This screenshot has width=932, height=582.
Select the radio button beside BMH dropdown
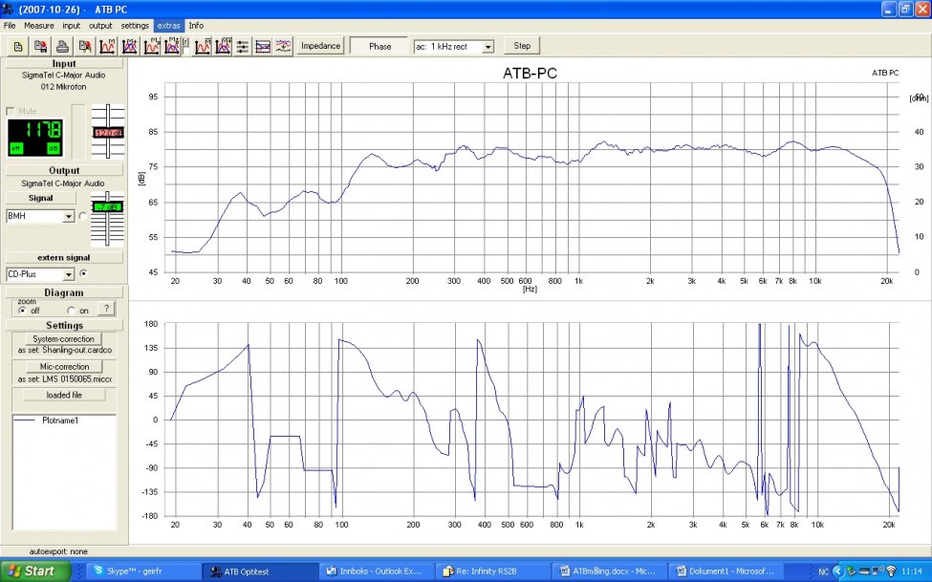click(82, 217)
